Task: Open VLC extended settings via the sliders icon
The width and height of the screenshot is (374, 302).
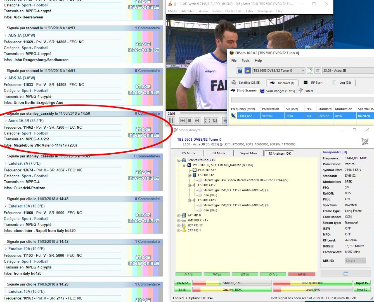Action: click(215, 121)
